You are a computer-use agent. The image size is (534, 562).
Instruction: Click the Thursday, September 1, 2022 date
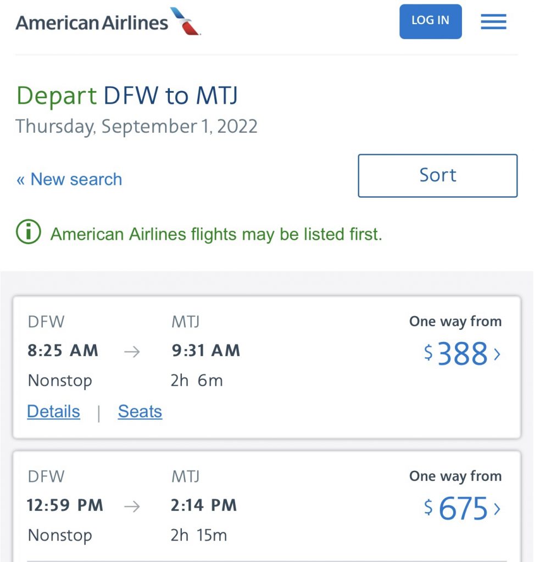(136, 127)
